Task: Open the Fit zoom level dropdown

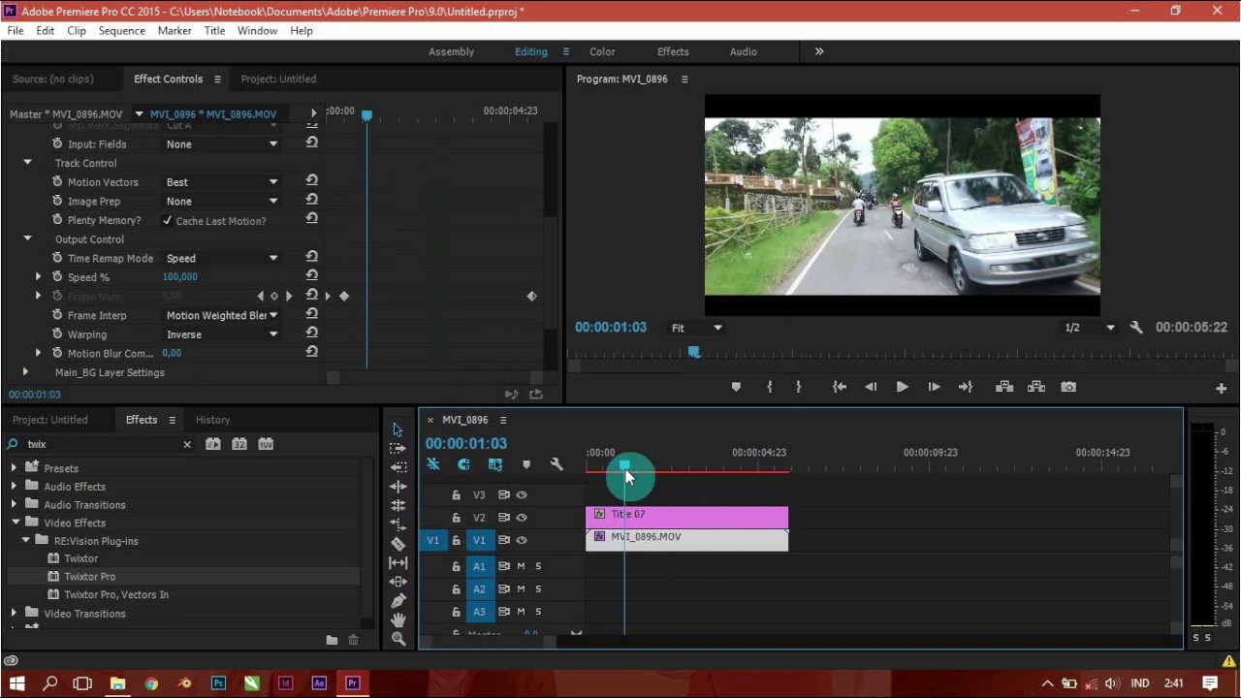Action: click(x=696, y=328)
